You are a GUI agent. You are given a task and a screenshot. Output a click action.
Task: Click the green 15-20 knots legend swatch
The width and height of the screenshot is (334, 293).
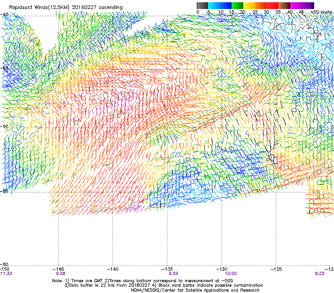(237, 5)
